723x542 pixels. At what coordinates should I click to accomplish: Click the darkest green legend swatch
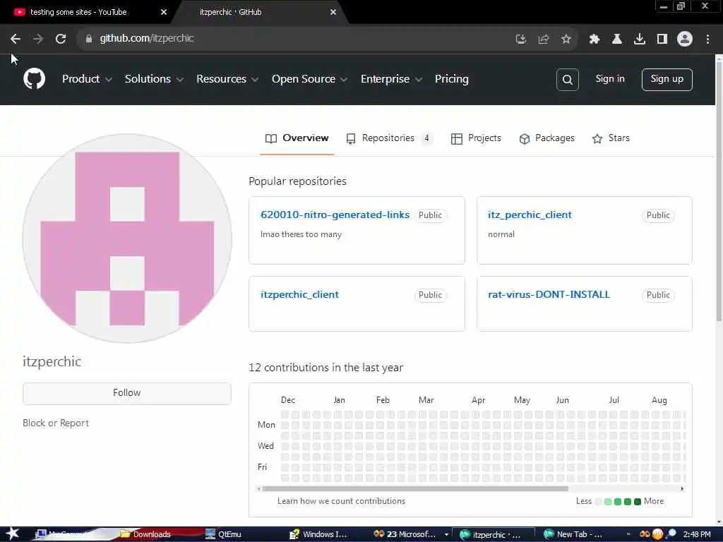[x=638, y=502]
